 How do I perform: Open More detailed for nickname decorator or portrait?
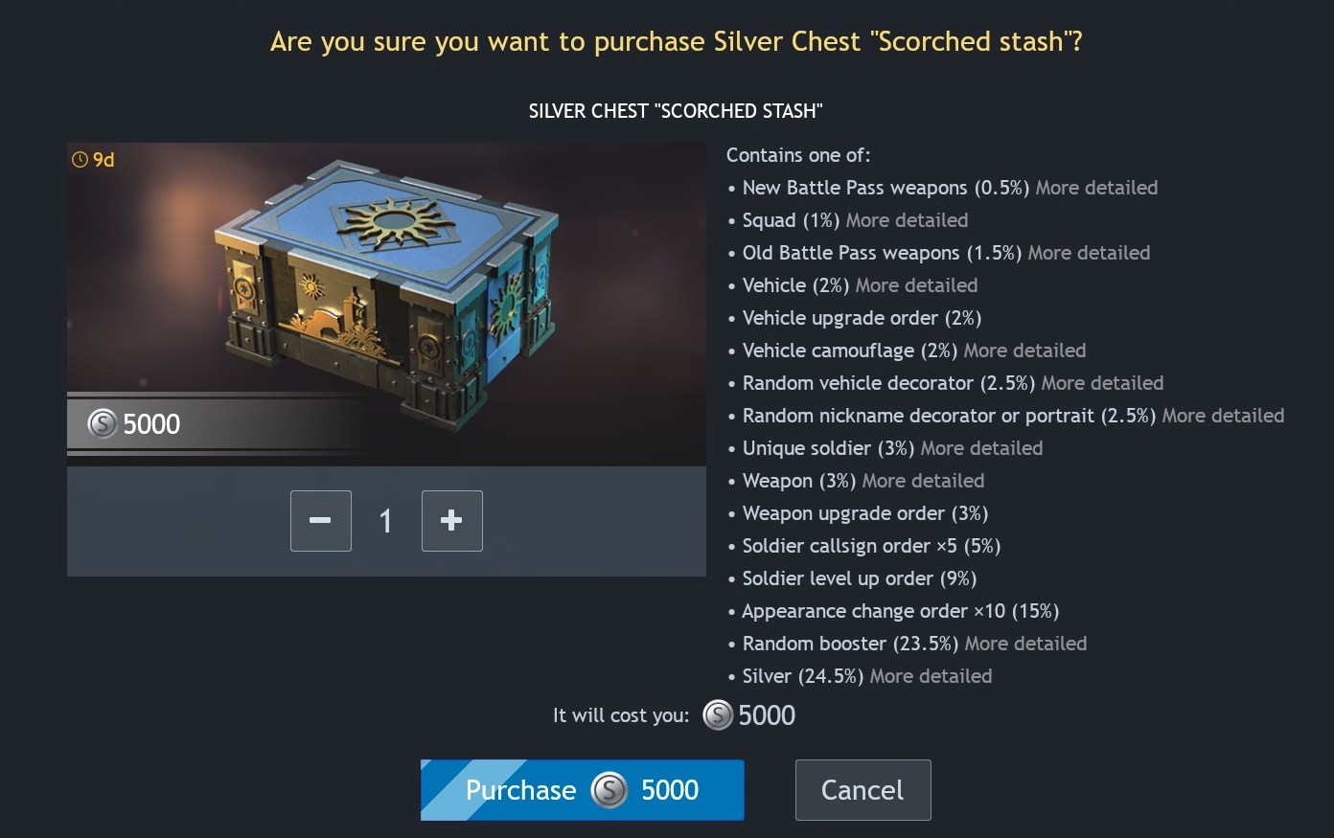1223,416
